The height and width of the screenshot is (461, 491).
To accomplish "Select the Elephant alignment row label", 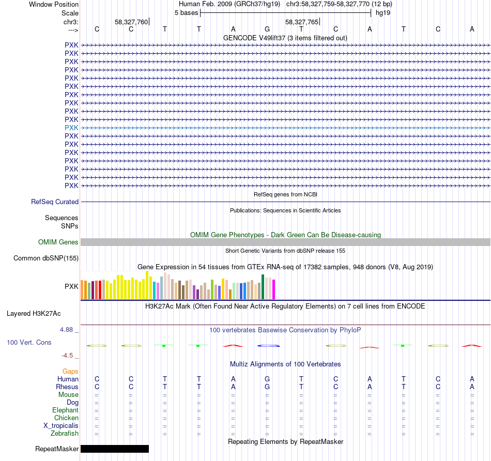I will pos(65,410).
